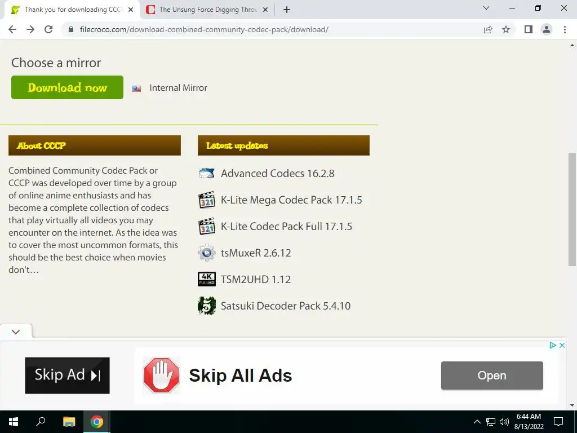The height and width of the screenshot is (433, 577).
Task: Click the Open button in the ad
Action: point(492,375)
